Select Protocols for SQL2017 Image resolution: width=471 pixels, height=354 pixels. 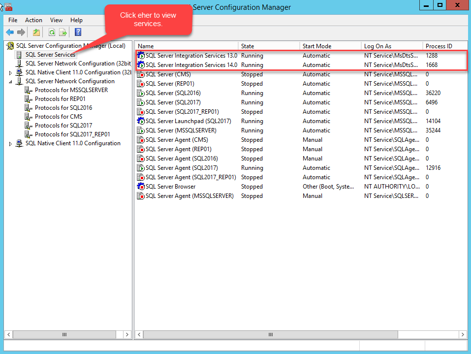(63, 126)
